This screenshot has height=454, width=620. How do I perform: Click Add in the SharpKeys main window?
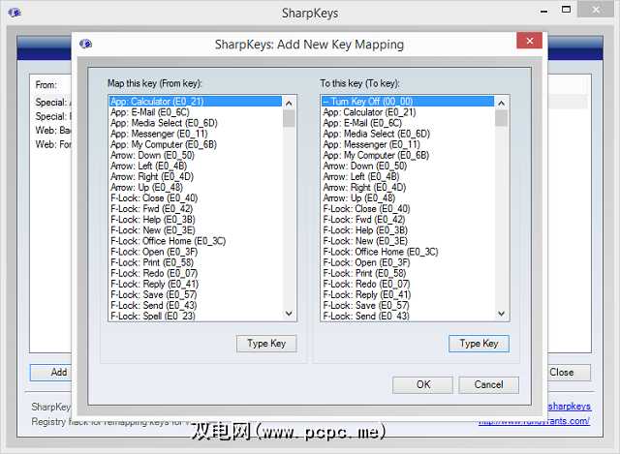(x=50, y=373)
